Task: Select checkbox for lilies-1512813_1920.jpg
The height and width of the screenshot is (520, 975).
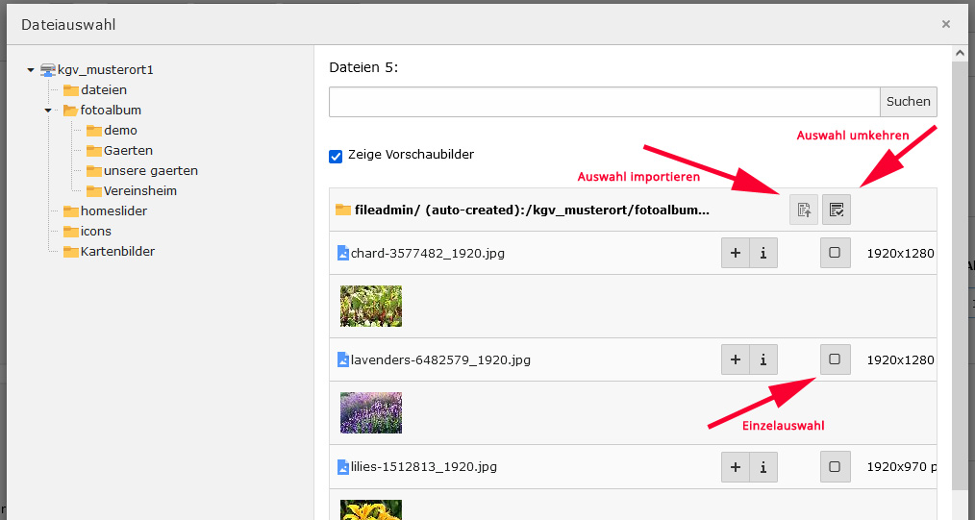Action: (x=835, y=466)
